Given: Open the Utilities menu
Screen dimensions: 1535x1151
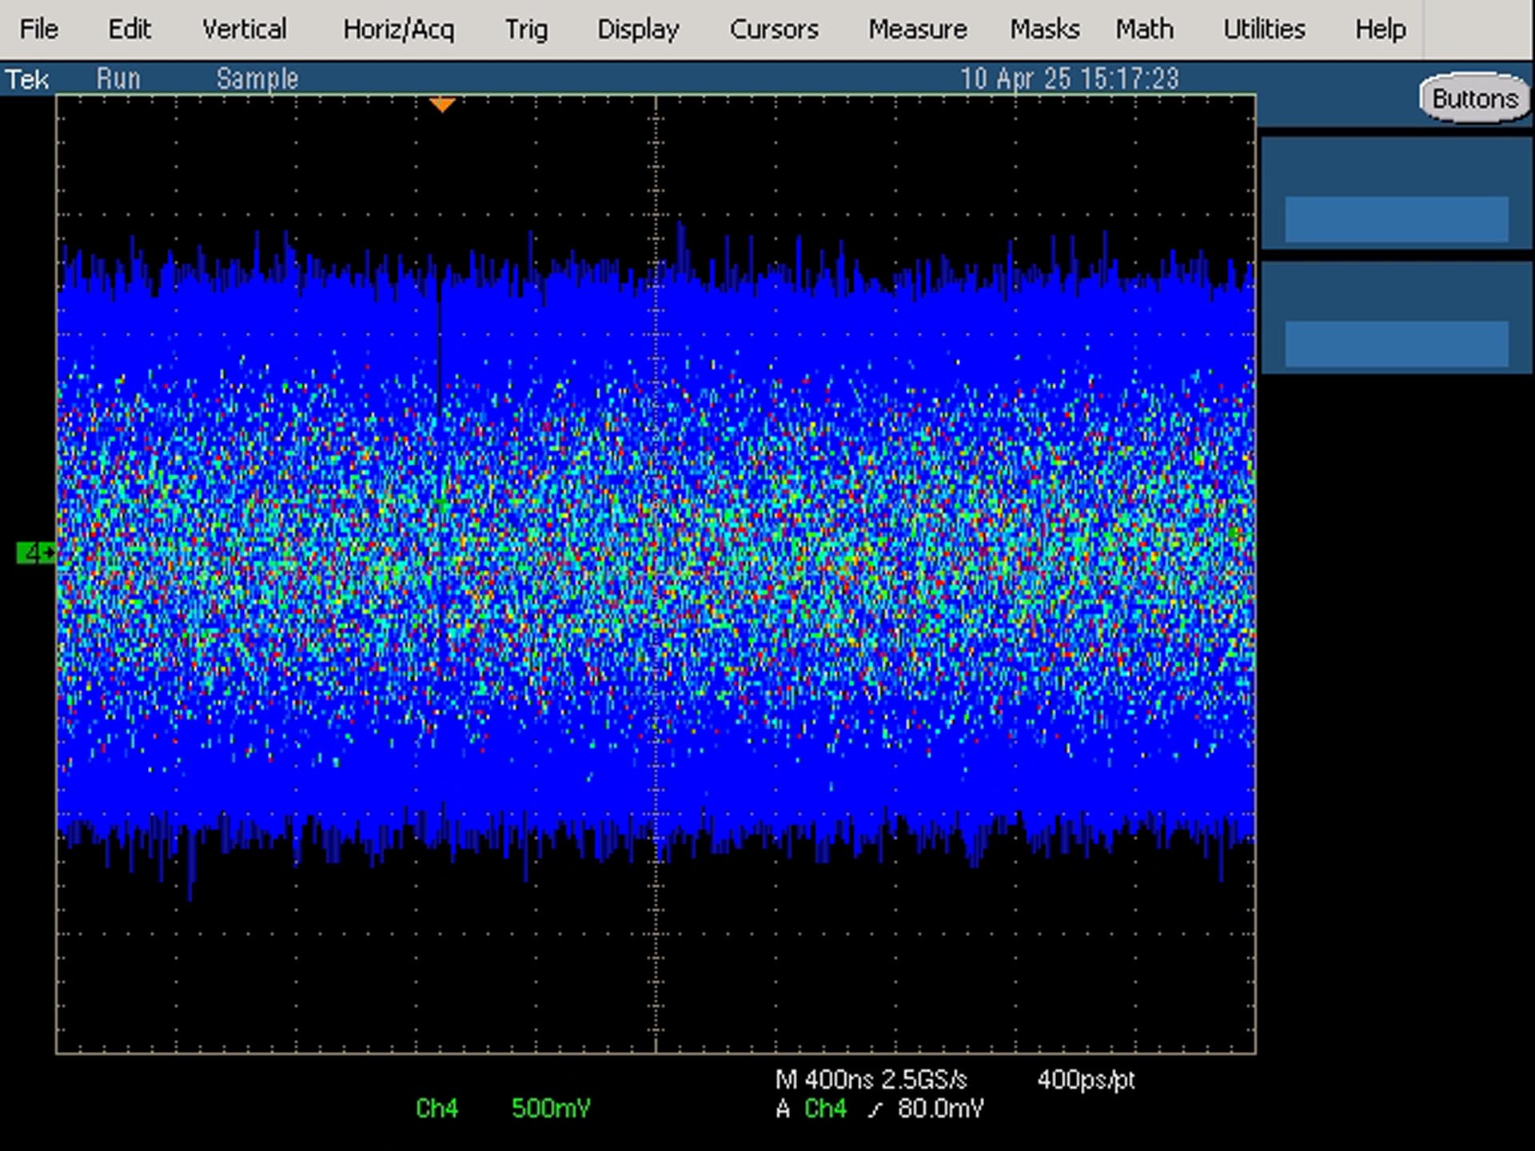Looking at the screenshot, I should [x=1264, y=30].
